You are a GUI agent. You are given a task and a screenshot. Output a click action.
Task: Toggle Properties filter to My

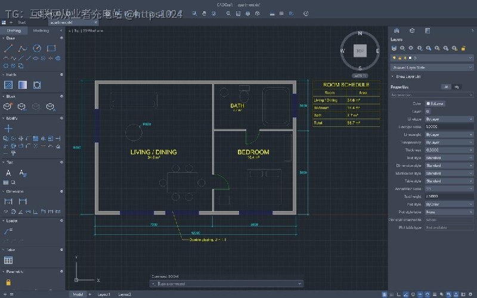coord(457,87)
